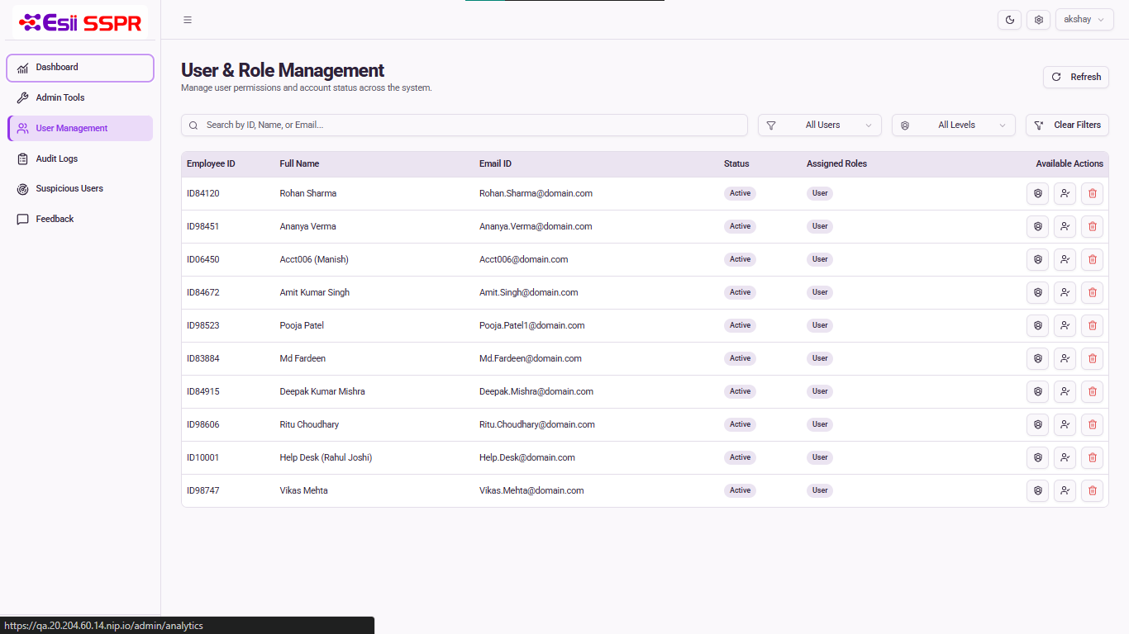The width and height of the screenshot is (1129, 634).
Task: Click the Clear Filters button
Action: pyautogui.click(x=1067, y=125)
